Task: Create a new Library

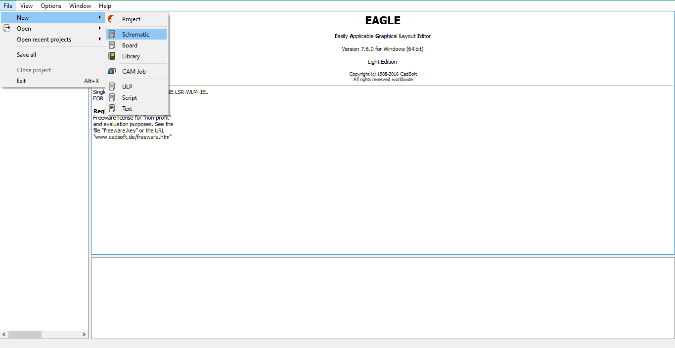Action: [136, 56]
